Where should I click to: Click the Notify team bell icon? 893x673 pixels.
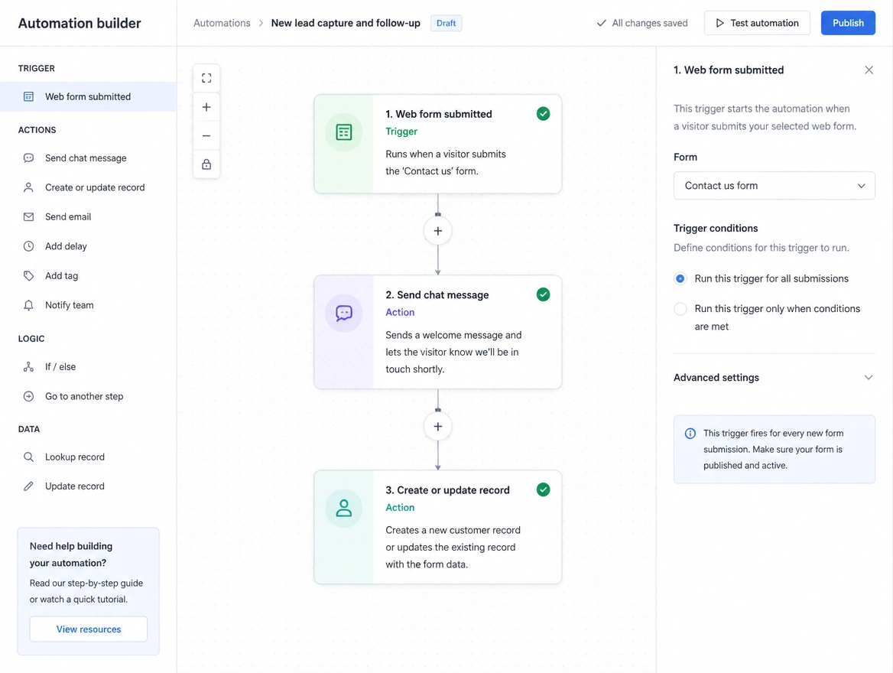tap(28, 305)
